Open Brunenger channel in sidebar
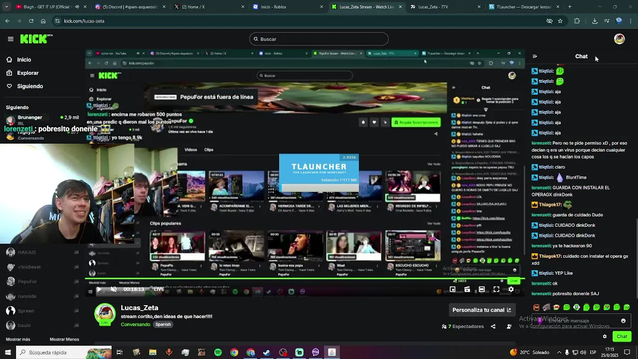638x359 pixels. point(42,120)
